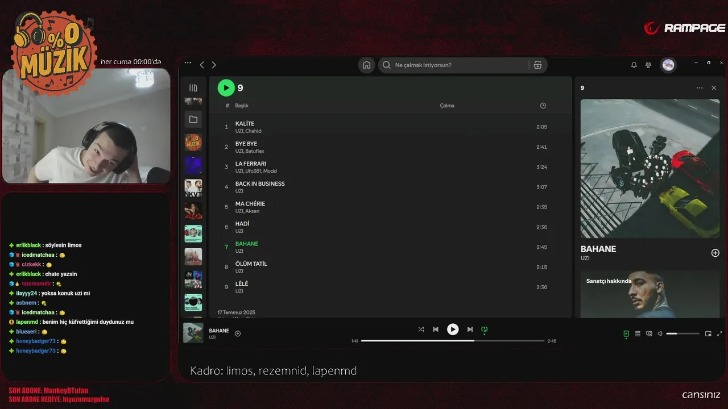Open artist link Aksan under MA CHÉRIE
This screenshot has width=728, height=409.
[x=253, y=211]
